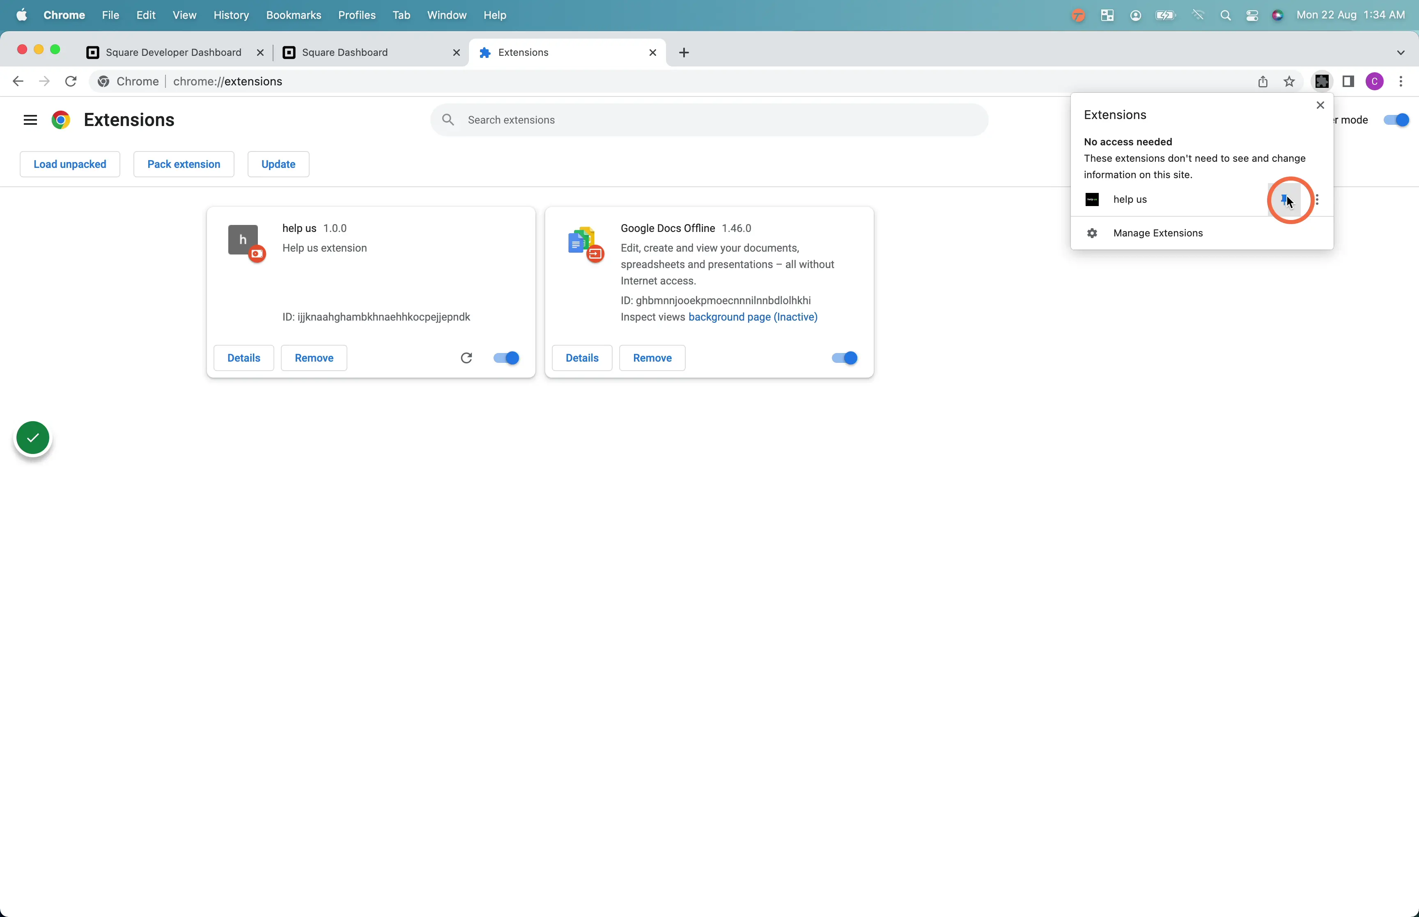Share this page icon in address bar
This screenshot has width=1419, height=917.
point(1263,82)
